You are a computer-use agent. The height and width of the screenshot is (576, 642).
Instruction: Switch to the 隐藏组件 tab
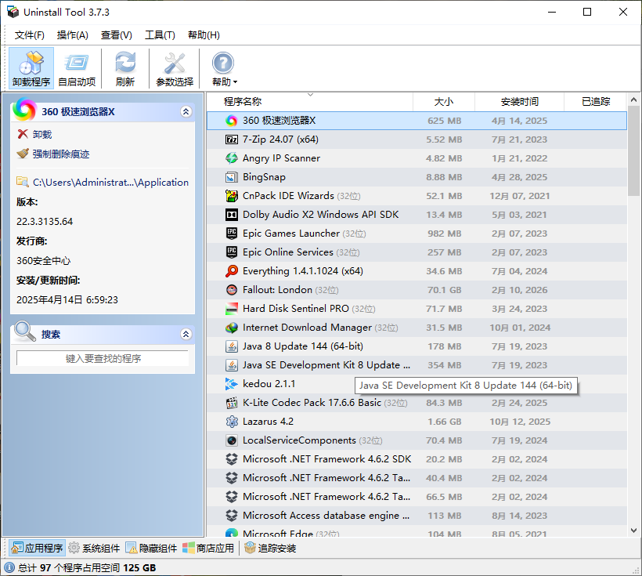tap(151, 548)
